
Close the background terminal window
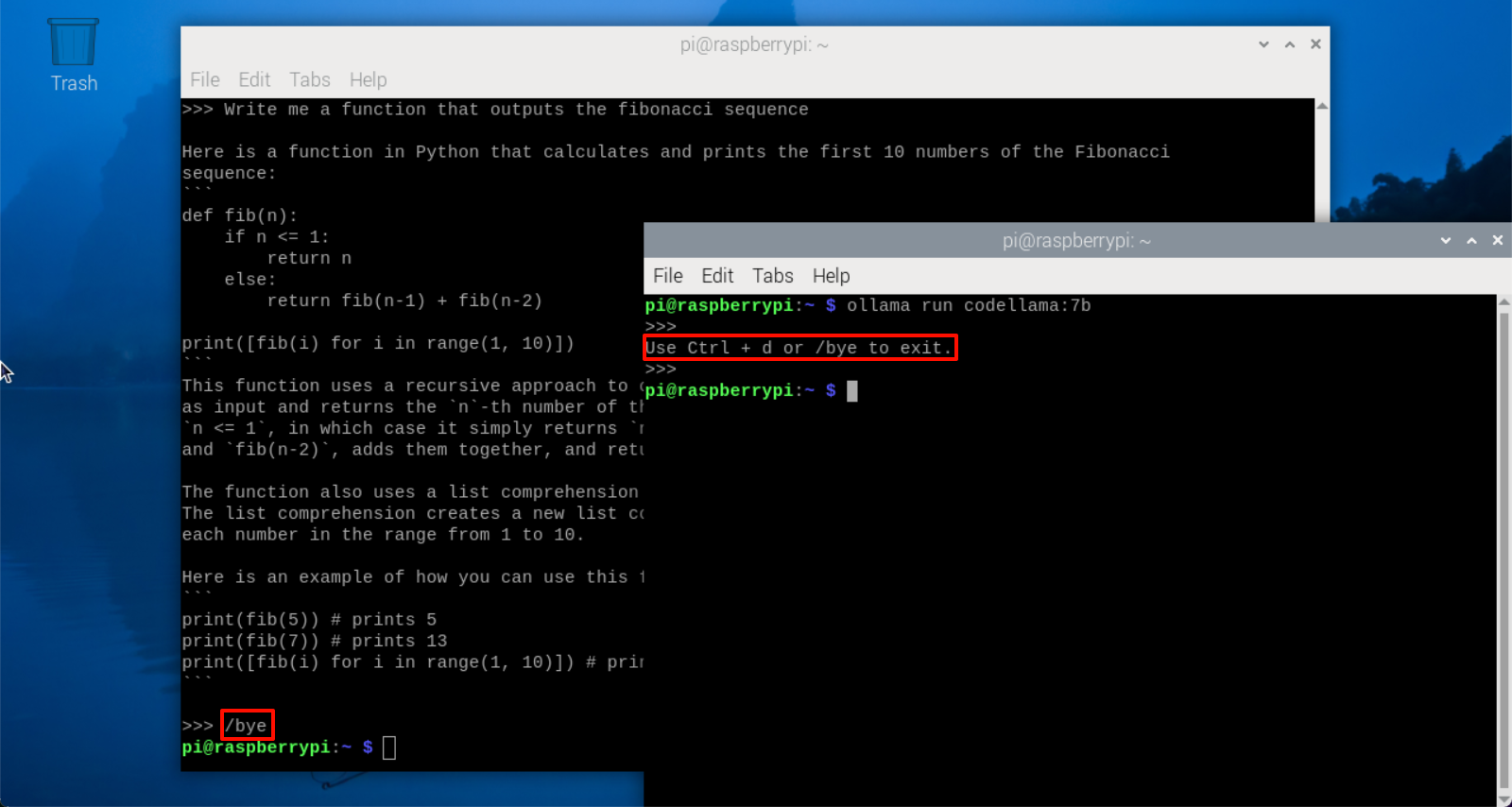pos(1315,44)
